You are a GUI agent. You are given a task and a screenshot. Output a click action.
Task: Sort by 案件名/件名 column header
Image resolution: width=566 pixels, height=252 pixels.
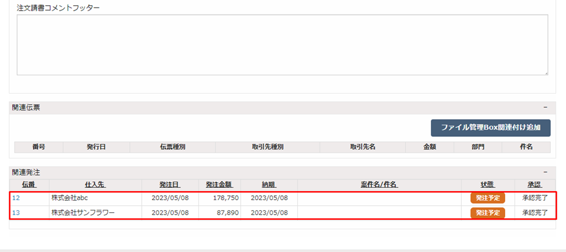pyautogui.click(x=379, y=185)
